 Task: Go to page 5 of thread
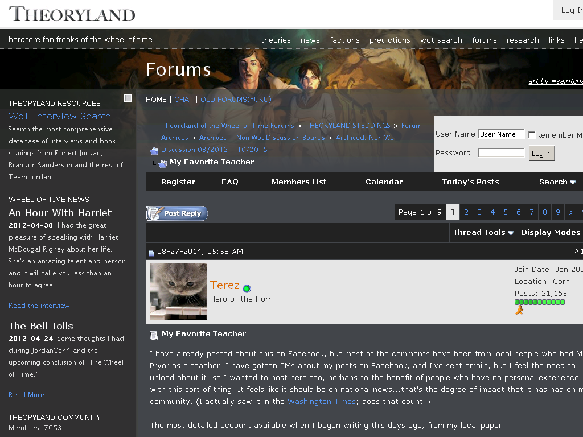[506, 212]
